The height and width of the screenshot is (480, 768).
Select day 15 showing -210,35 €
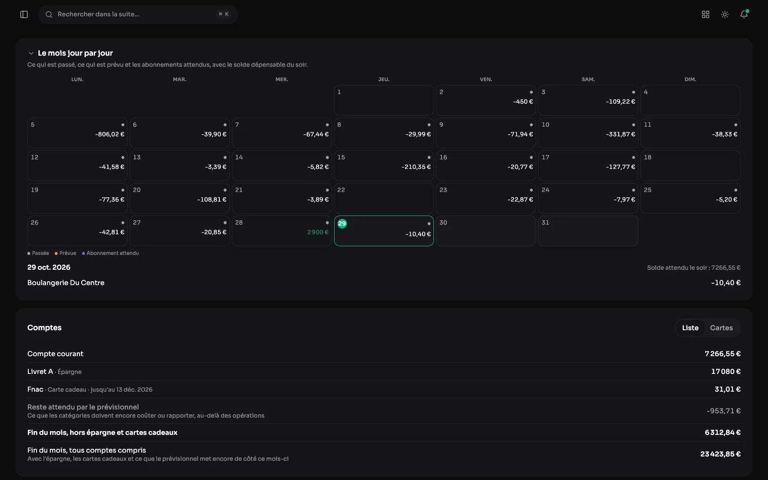coord(384,166)
